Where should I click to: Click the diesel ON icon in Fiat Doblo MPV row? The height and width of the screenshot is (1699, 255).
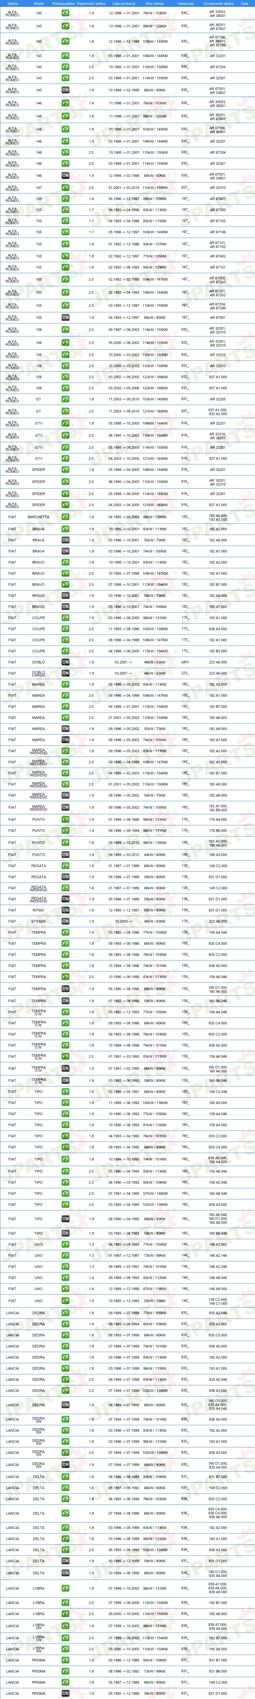65,662
